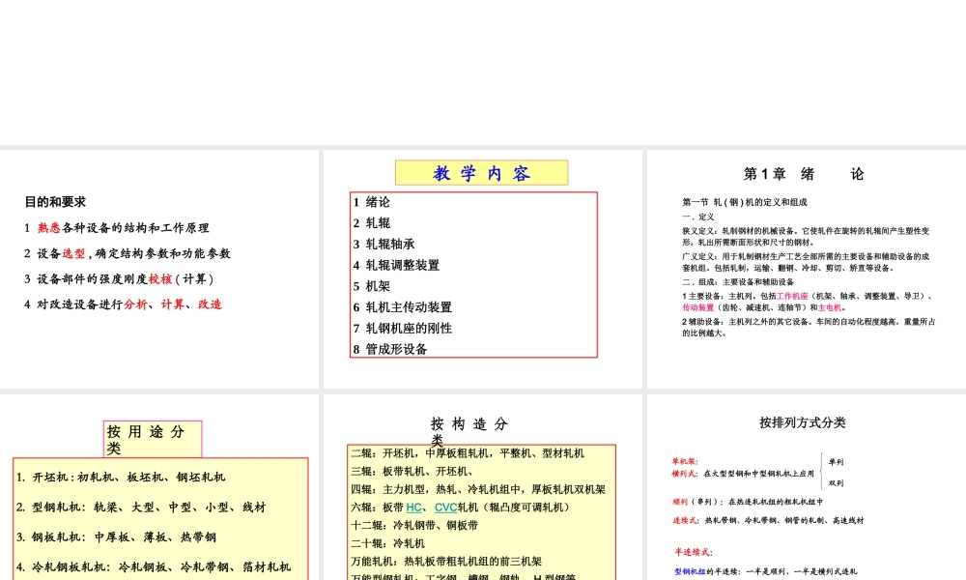The image size is (966, 580).
Task: Open the CVC hyperlink in the six-roll line
Action: tap(444, 507)
